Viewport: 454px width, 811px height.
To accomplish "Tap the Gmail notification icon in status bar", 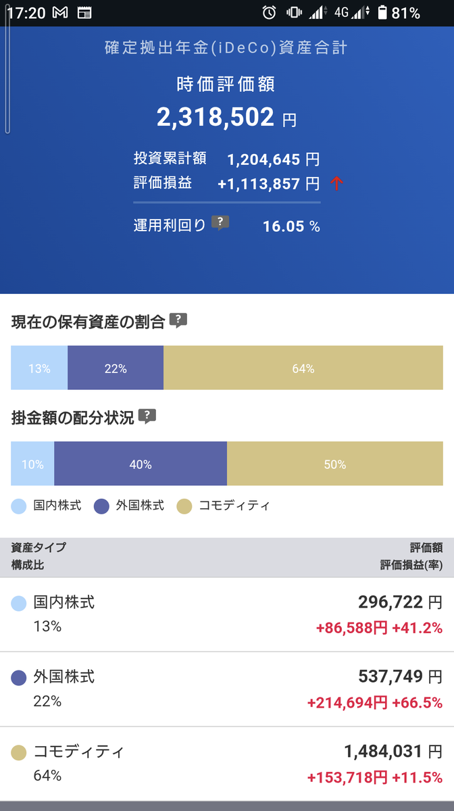I will [60, 12].
